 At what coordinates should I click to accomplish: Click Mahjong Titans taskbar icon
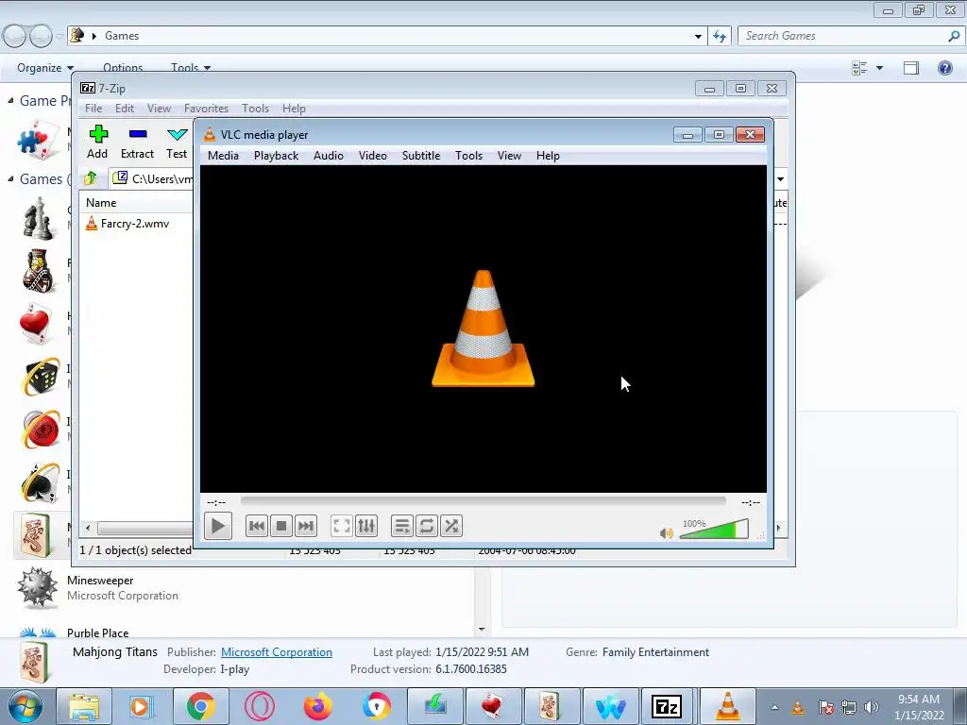click(551, 706)
